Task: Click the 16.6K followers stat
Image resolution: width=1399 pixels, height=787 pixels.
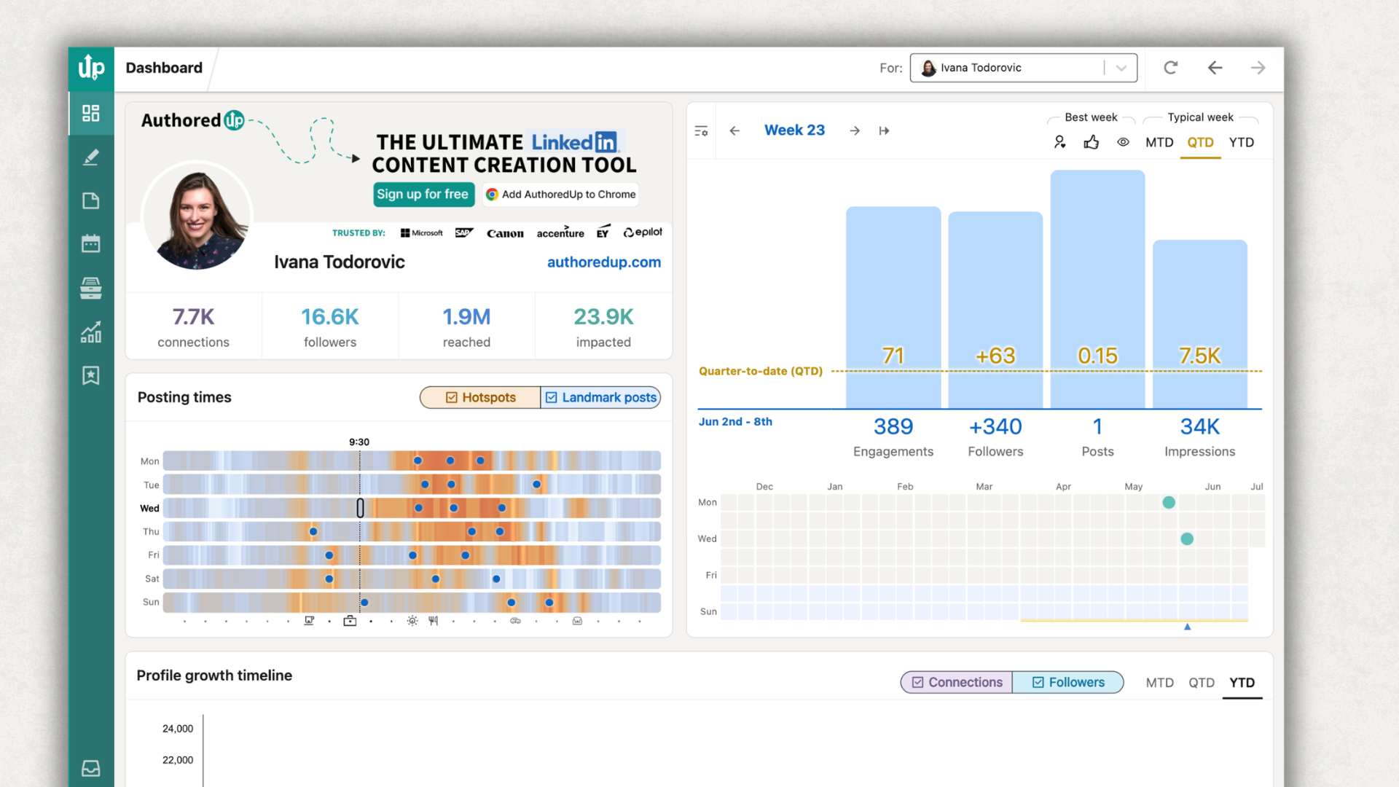Action: (330, 326)
